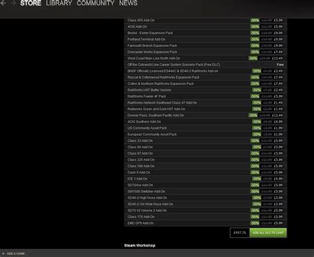Open Doncaster Works Expansion Pack
Viewport: 314px width, 257px height.
pyautogui.click(x=205, y=52)
